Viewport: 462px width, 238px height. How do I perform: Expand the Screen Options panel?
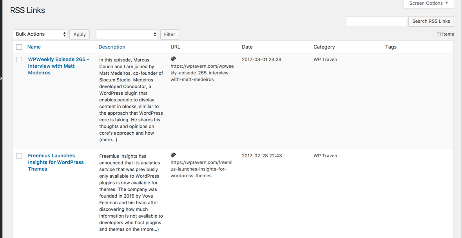(428, 4)
